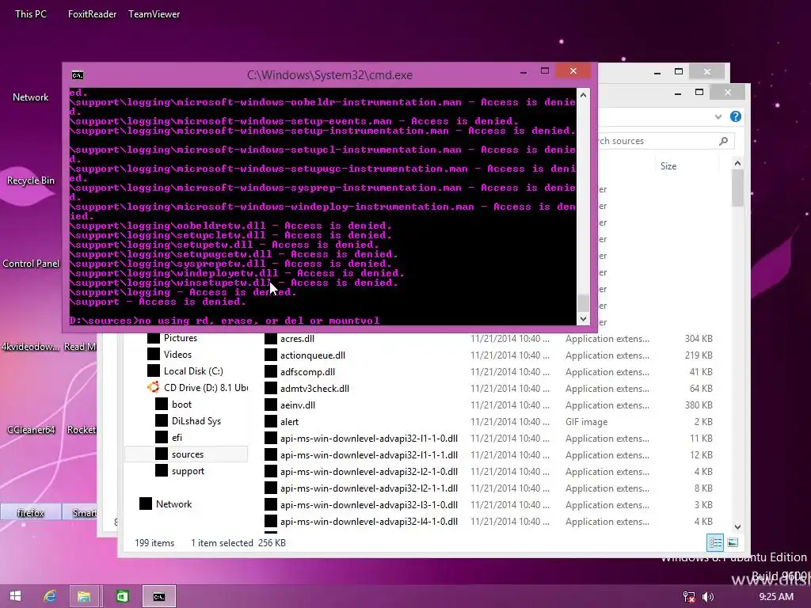The width and height of the screenshot is (811, 608).
Task: Select the boot folder in tree
Action: tap(181, 405)
